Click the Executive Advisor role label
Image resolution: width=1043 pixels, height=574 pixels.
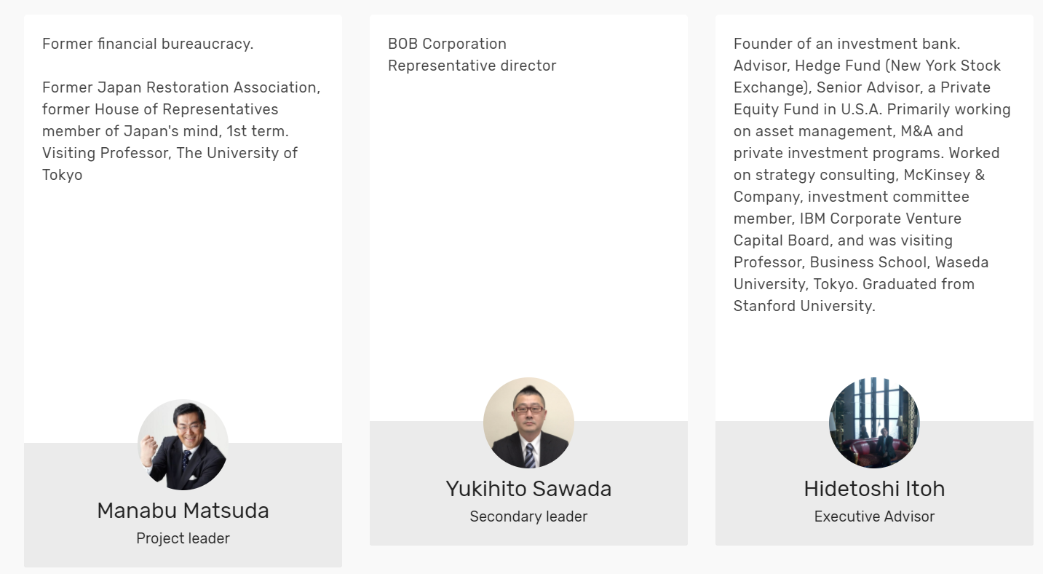[x=874, y=516]
